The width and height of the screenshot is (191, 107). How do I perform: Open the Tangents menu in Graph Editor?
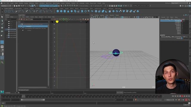41,17
